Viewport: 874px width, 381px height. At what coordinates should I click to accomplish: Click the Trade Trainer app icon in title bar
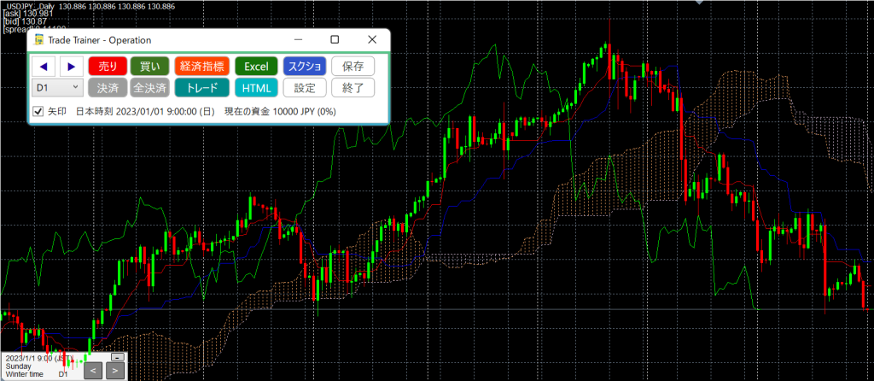pyautogui.click(x=38, y=40)
